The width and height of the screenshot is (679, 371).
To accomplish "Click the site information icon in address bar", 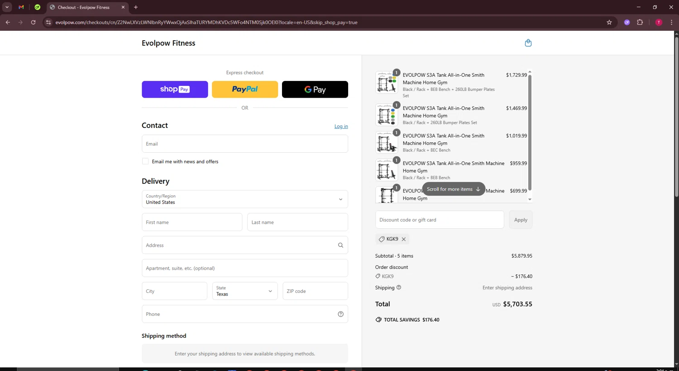I will click(x=48, y=22).
